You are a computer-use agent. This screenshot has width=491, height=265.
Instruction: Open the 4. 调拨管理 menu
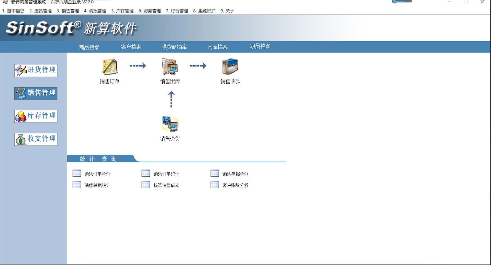(x=95, y=11)
